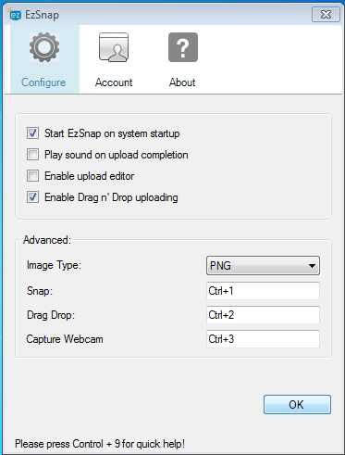Disable Start EzSnap on system startup
Screen dimensions: 345x455
(32, 133)
